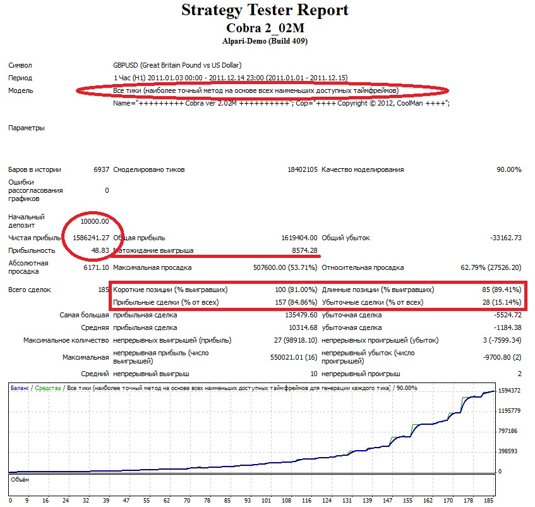Click the profit factor value 48.83
The height and width of the screenshot is (507, 535).
tap(100, 250)
